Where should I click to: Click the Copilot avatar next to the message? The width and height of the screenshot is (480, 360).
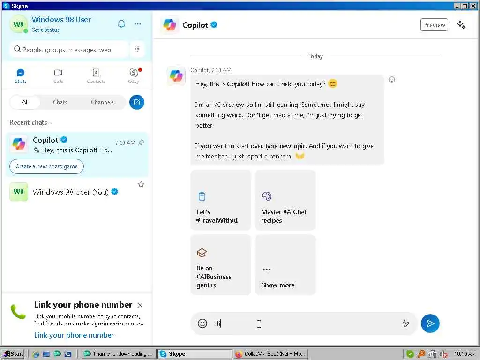[176, 75]
